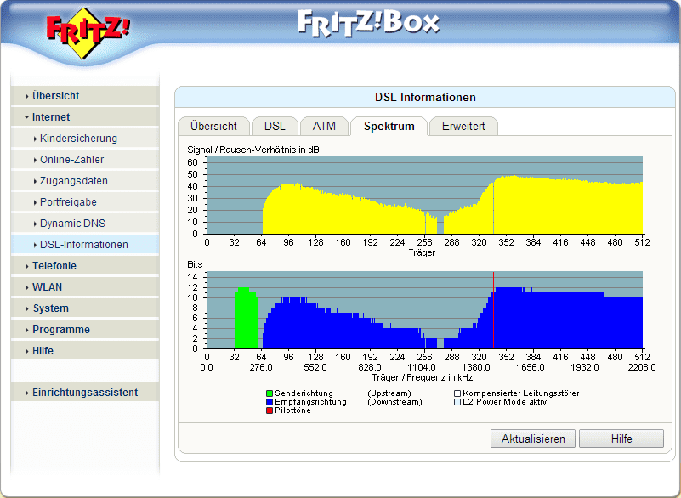Screen dimensions: 681x498
Task: Select the Spektrum tab
Action: point(389,127)
